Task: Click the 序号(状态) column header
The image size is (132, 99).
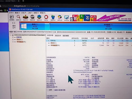Action: [75, 38]
